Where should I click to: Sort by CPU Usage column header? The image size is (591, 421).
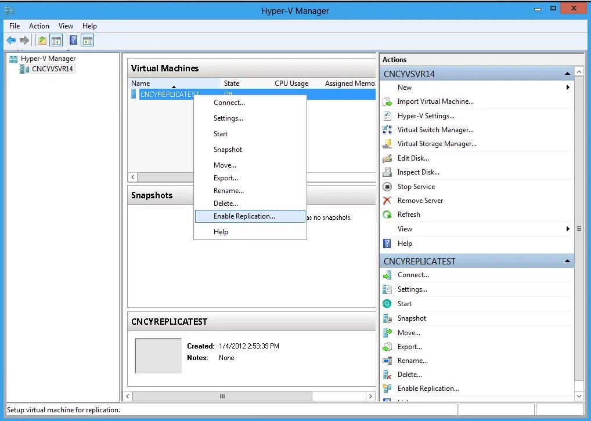[297, 84]
